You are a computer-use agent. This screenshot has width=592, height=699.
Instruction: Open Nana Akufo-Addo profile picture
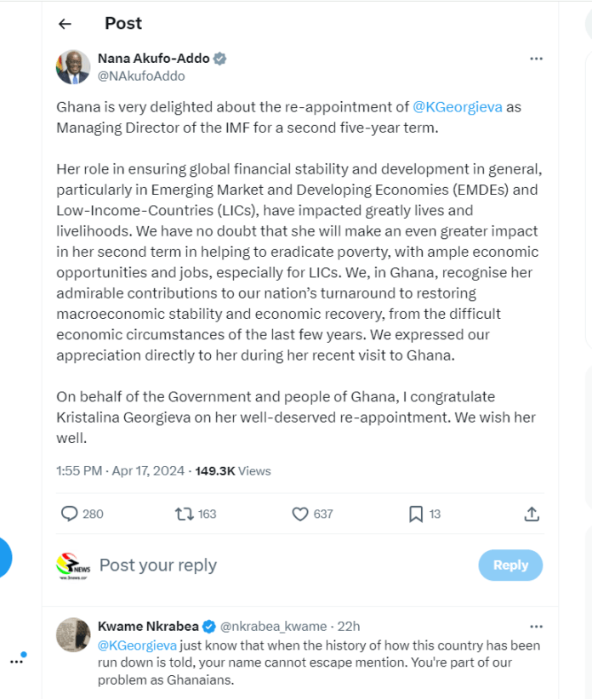(73, 67)
